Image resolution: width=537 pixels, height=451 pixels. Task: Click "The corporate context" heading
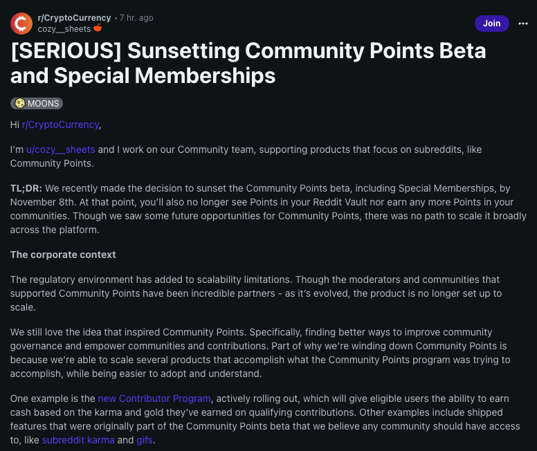63,255
